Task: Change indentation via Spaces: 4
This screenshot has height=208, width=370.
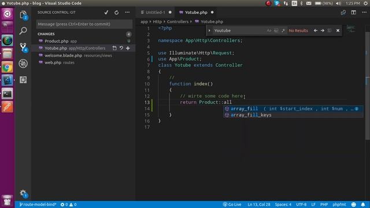Action: coord(283,205)
